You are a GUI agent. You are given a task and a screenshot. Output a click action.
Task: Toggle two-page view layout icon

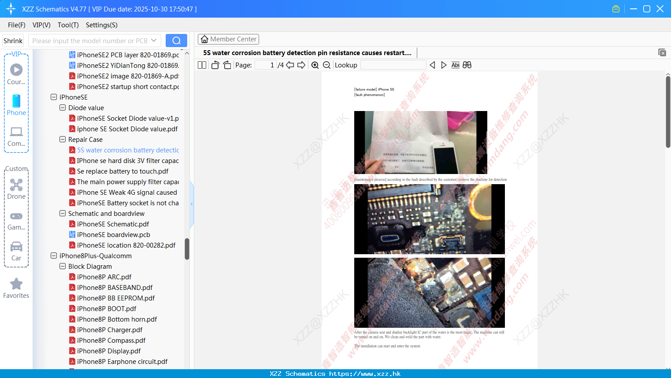tap(202, 65)
